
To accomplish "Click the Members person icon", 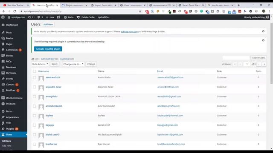I will click(3, 67).
